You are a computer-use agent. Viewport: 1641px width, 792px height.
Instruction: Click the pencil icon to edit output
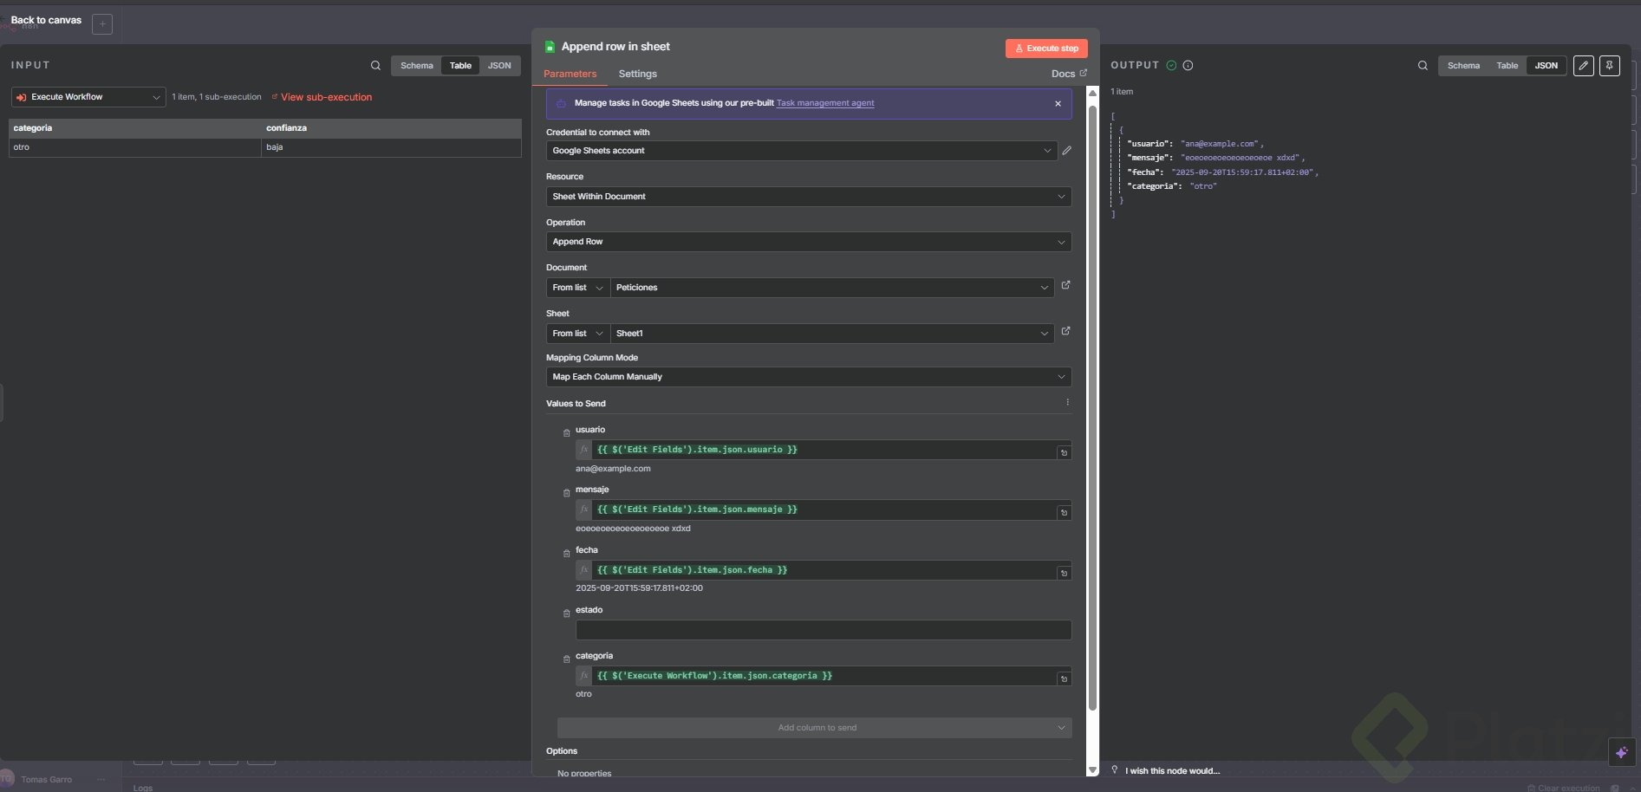point(1583,66)
